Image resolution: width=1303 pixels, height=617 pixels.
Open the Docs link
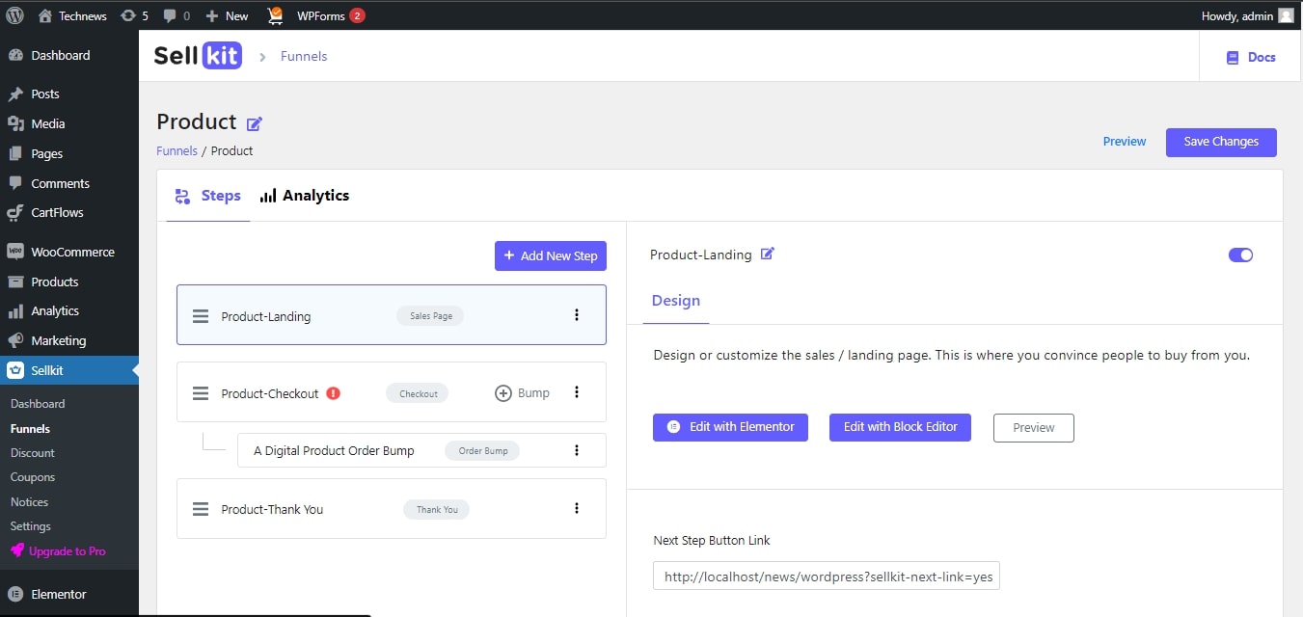(x=1251, y=57)
